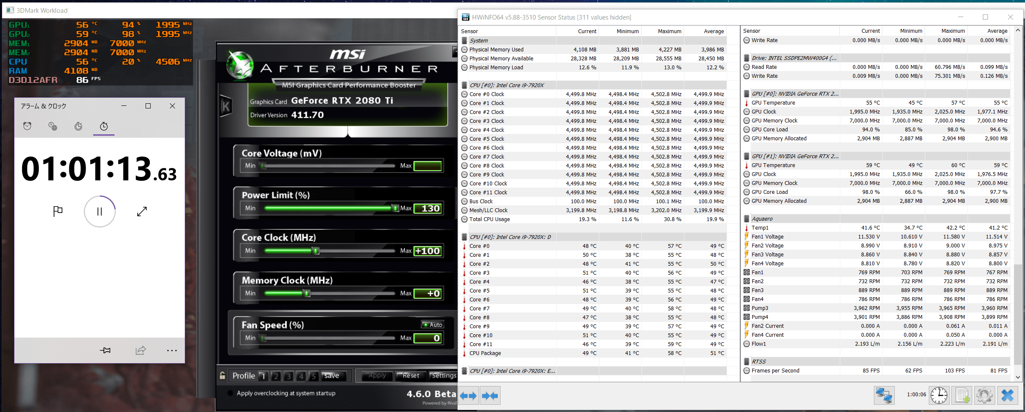Click the Afterburner Reset button
This screenshot has height=412, width=1025.
(x=410, y=375)
